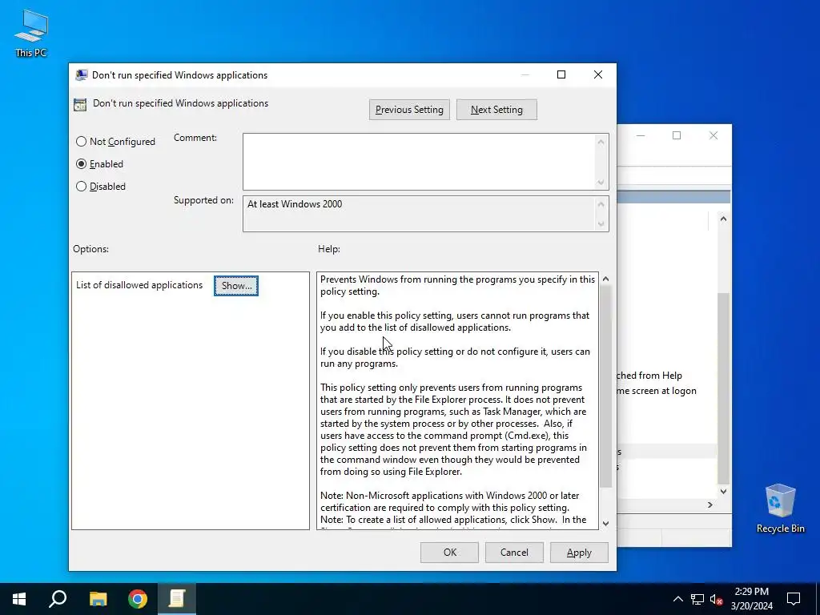Launch Google Chrome from the taskbar
Screen dimensions: 820x615
pyautogui.click(x=138, y=599)
